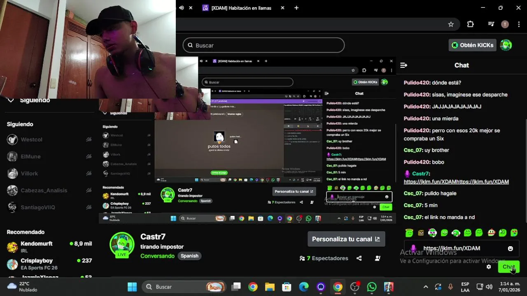This screenshot has height=296, width=527.
Task: Collapse the Siguiendo section chevron
Action: coord(11,100)
